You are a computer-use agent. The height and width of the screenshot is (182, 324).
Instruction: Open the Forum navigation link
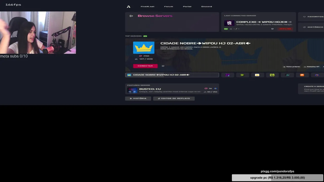tap(169, 7)
